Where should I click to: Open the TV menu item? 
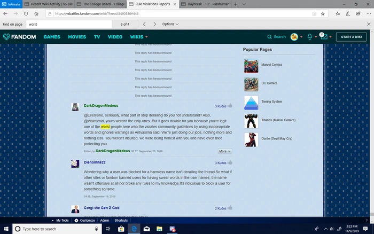coord(97,37)
